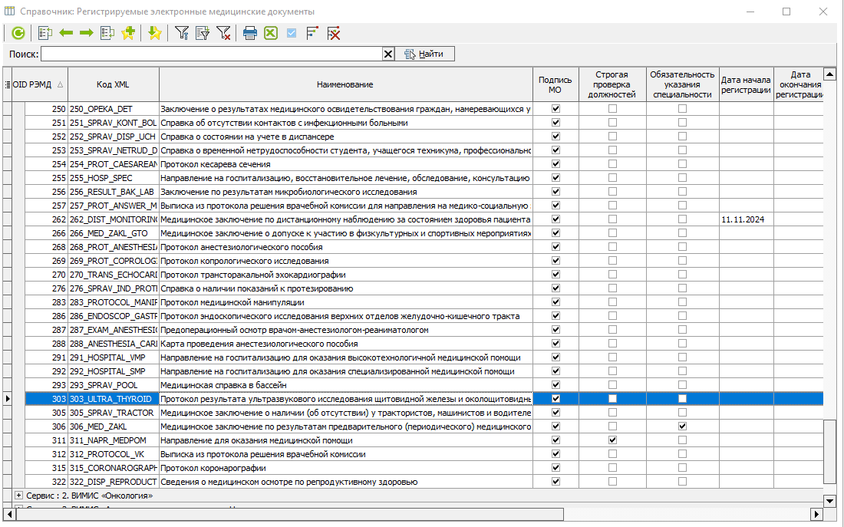Uncheck specialty requirement for 306_MED_ZAKL

tap(683, 427)
